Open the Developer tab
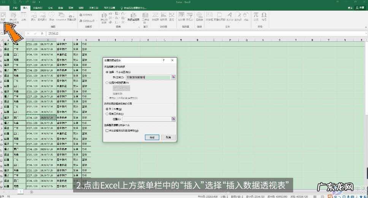Viewport: 368px width, 198px height. click(94, 8)
